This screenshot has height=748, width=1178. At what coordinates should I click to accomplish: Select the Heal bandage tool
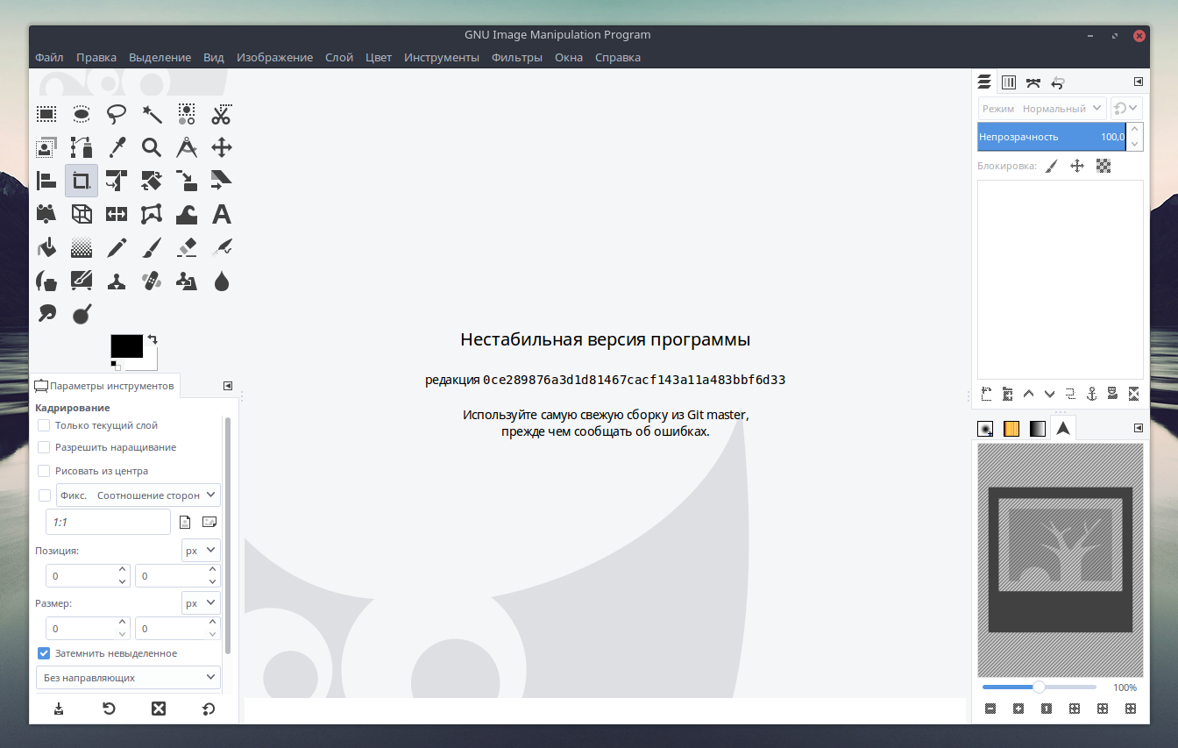tap(152, 281)
